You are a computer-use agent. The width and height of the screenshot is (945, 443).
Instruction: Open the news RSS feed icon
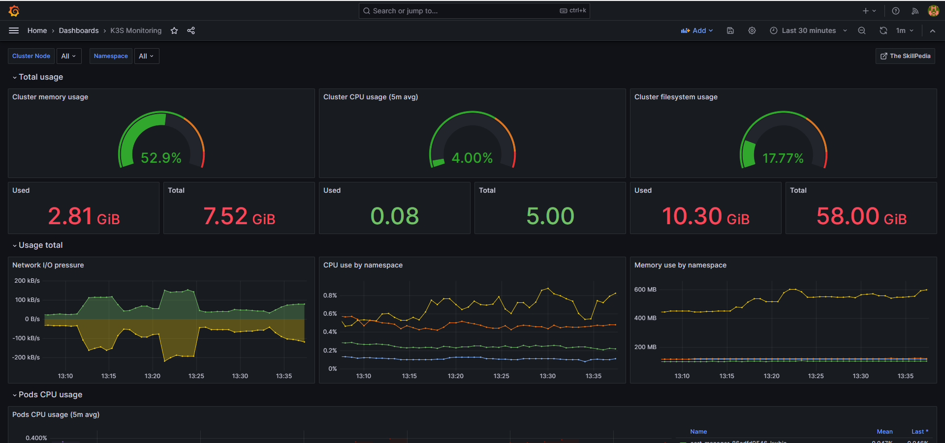click(x=915, y=11)
